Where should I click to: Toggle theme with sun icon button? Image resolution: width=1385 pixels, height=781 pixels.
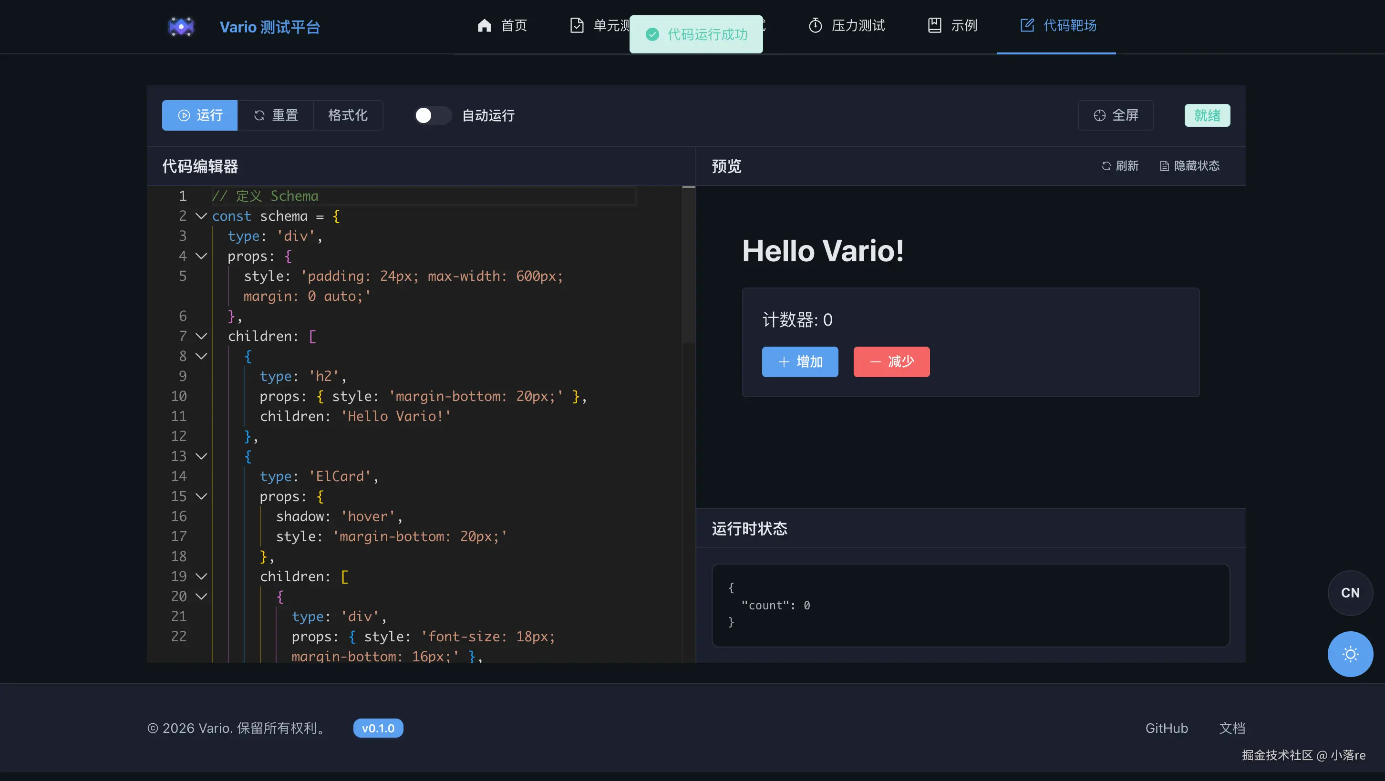pos(1350,654)
